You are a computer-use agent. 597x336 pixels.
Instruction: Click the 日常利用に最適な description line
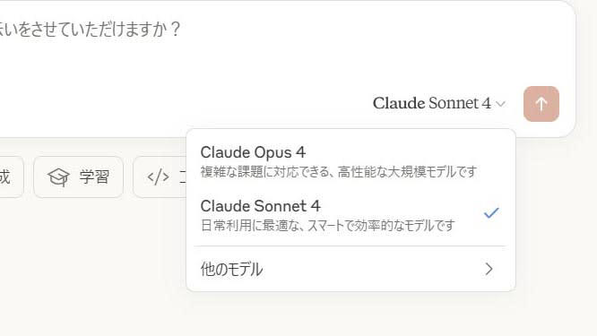(327, 226)
